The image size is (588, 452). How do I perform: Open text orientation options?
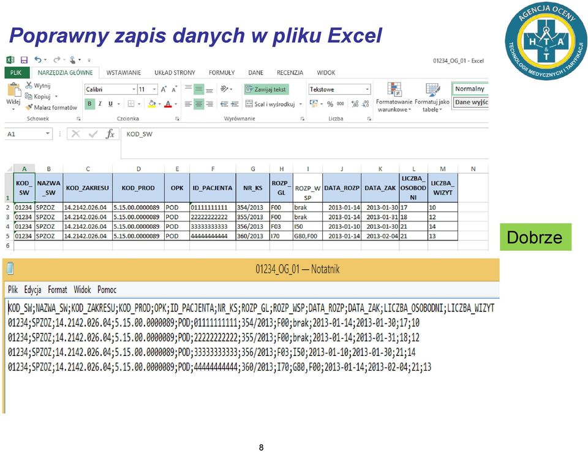pyautogui.click(x=225, y=89)
